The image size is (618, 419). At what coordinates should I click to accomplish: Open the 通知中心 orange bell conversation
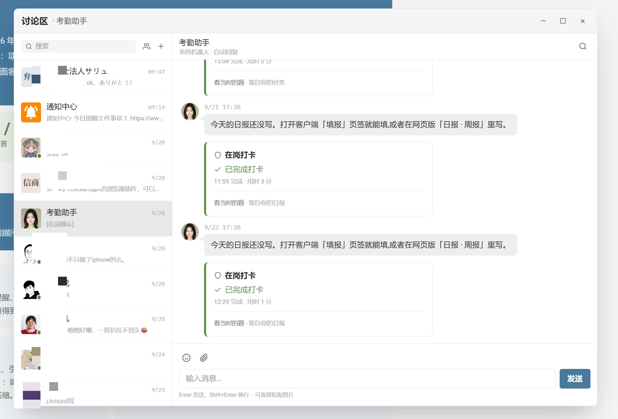[x=93, y=112]
